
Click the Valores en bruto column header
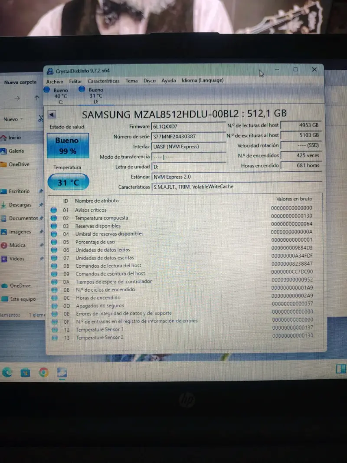[294, 199]
